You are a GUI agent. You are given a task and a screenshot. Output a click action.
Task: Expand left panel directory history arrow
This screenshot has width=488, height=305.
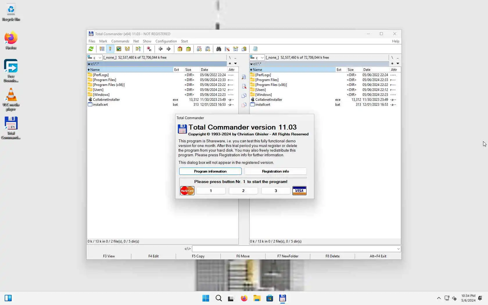[236, 64]
